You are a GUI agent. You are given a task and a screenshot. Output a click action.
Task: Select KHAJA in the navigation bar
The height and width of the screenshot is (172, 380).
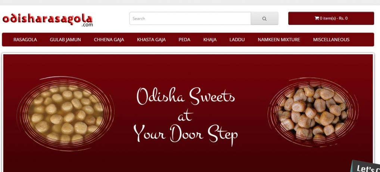210,40
